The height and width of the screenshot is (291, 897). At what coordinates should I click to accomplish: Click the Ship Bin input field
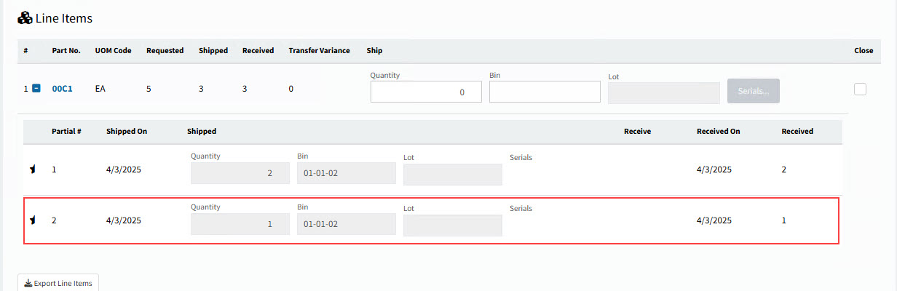(545, 92)
